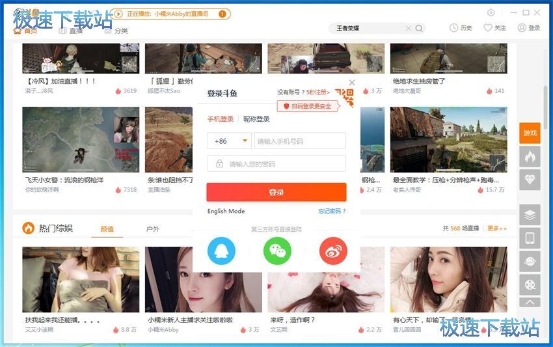Open the 历史 history clock icon
Screen dimensions: 553x347
click(x=453, y=28)
